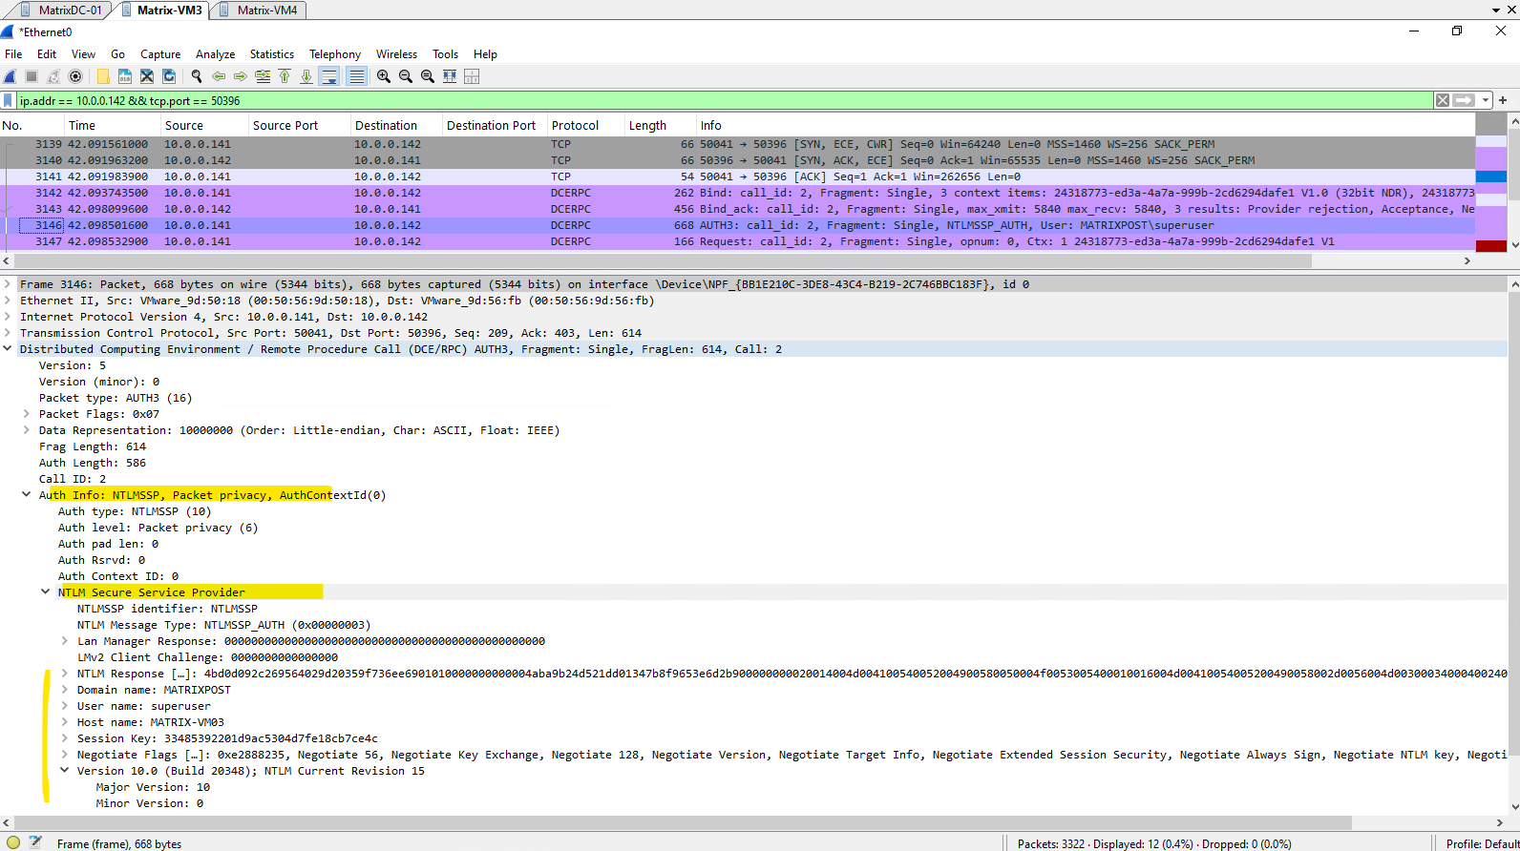The image size is (1520, 851).
Task: Open Capture Options gear icon
Action: coord(75,76)
